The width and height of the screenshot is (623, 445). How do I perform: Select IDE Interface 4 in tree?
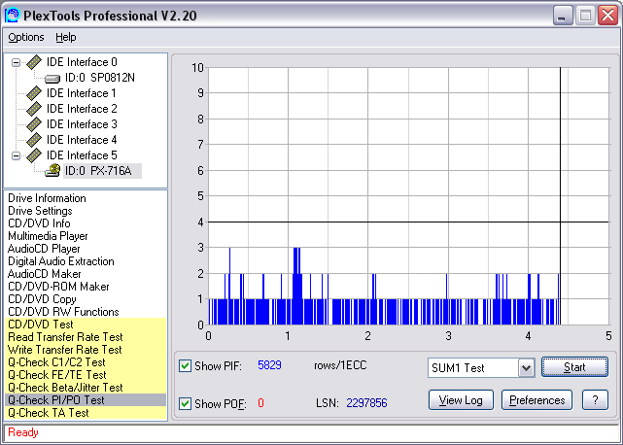coord(82,140)
